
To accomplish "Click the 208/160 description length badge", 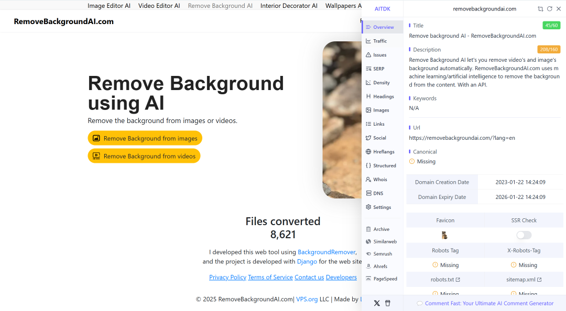I will pyautogui.click(x=549, y=49).
